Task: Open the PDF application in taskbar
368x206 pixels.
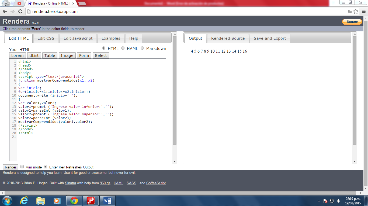Action: (91, 201)
